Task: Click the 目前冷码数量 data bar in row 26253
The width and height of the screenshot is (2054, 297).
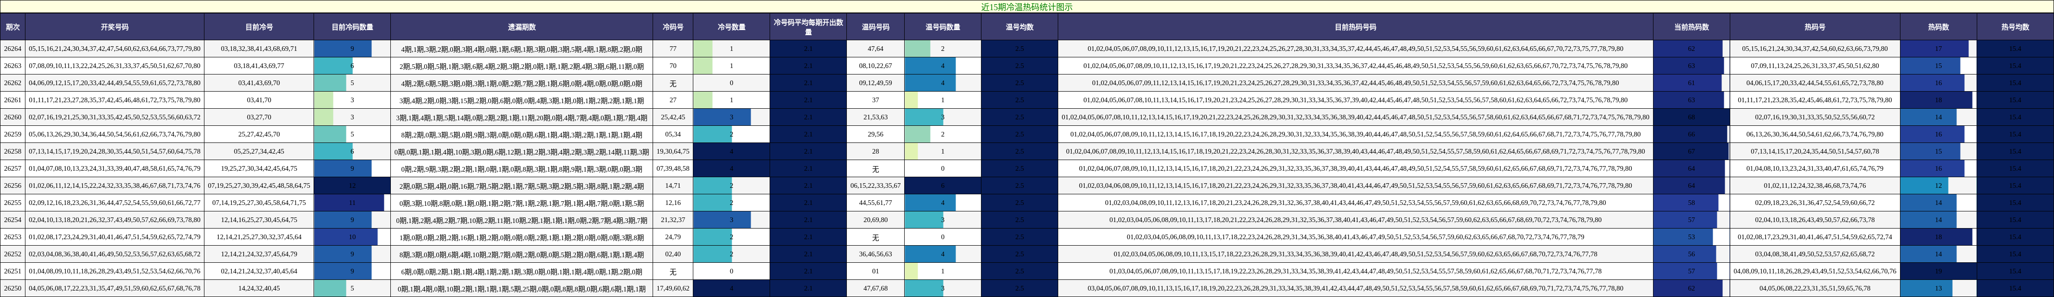Action: [352, 237]
